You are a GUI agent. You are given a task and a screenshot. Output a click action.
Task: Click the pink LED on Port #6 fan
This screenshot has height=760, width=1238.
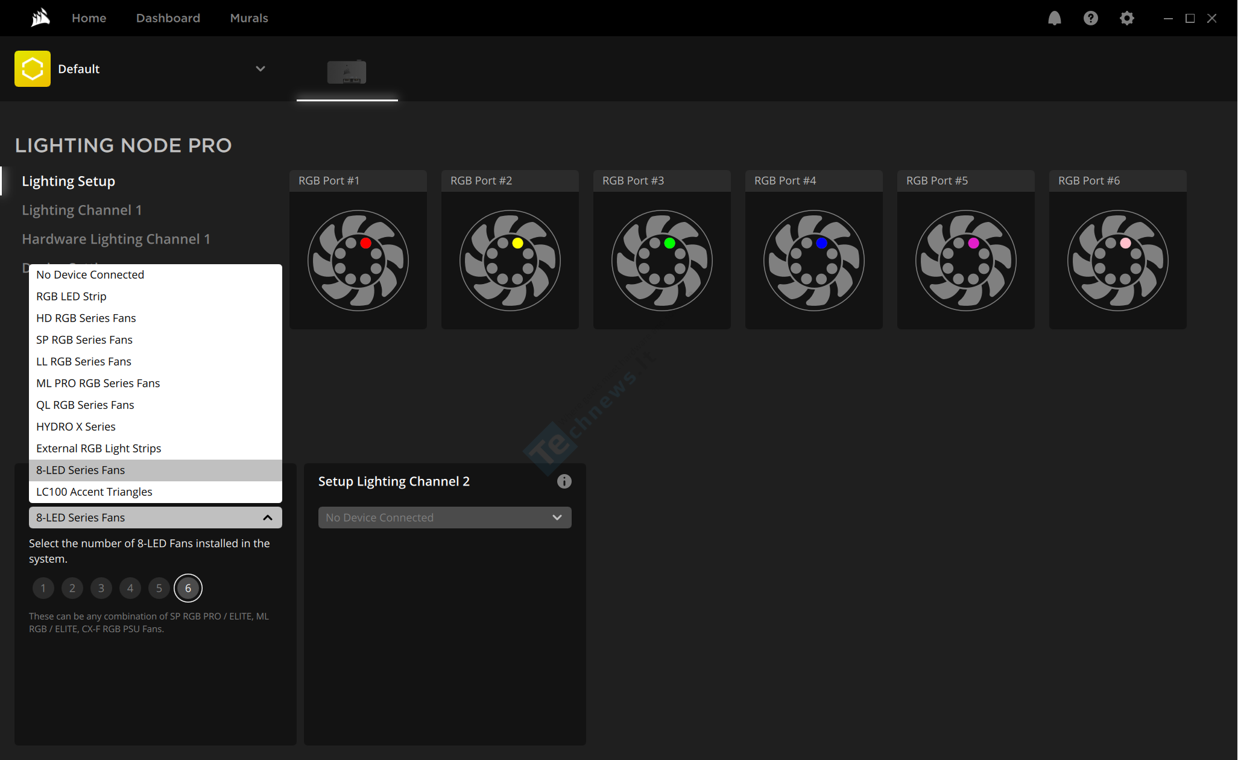coord(1125,243)
